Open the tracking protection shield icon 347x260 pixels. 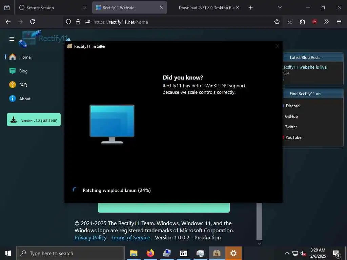[x=68, y=22]
